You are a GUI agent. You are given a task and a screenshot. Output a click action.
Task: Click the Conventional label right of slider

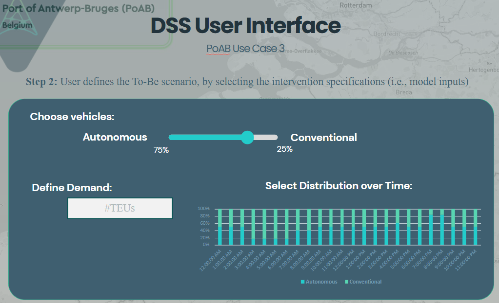(323, 138)
